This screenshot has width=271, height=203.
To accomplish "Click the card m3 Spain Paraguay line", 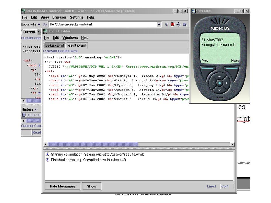I will pos(119,85).
